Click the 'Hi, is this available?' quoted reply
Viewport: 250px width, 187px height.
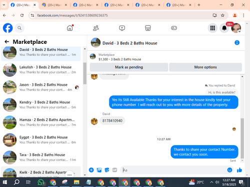[x=221, y=92]
